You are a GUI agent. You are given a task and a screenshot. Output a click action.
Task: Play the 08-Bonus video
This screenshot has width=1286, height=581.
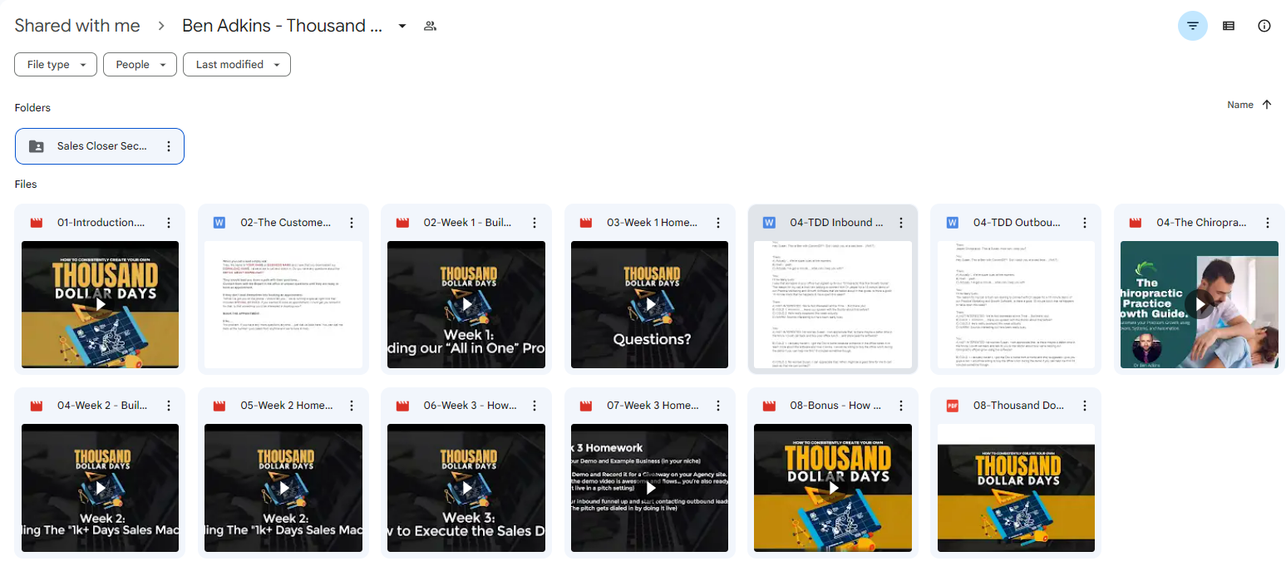(x=833, y=488)
